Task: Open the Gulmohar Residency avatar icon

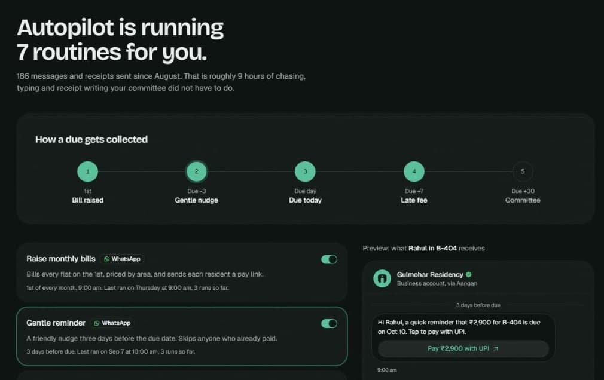Action: (382, 278)
